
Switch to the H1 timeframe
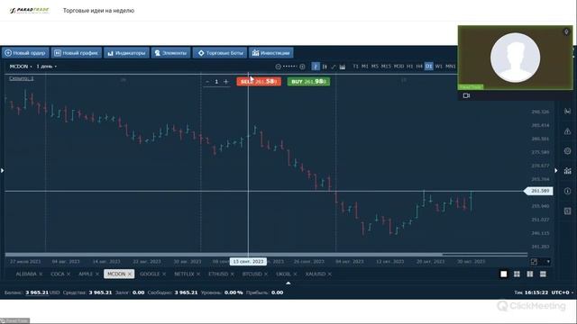coord(410,67)
